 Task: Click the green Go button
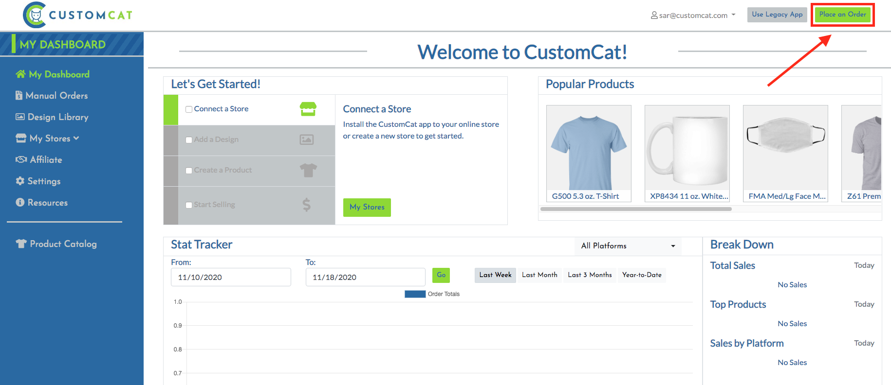click(441, 275)
